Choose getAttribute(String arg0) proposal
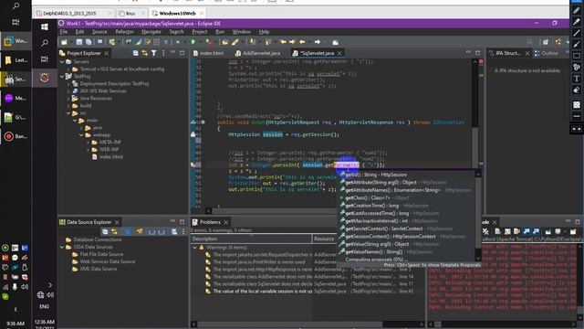Viewport: 584px width, 329px height. [407, 183]
